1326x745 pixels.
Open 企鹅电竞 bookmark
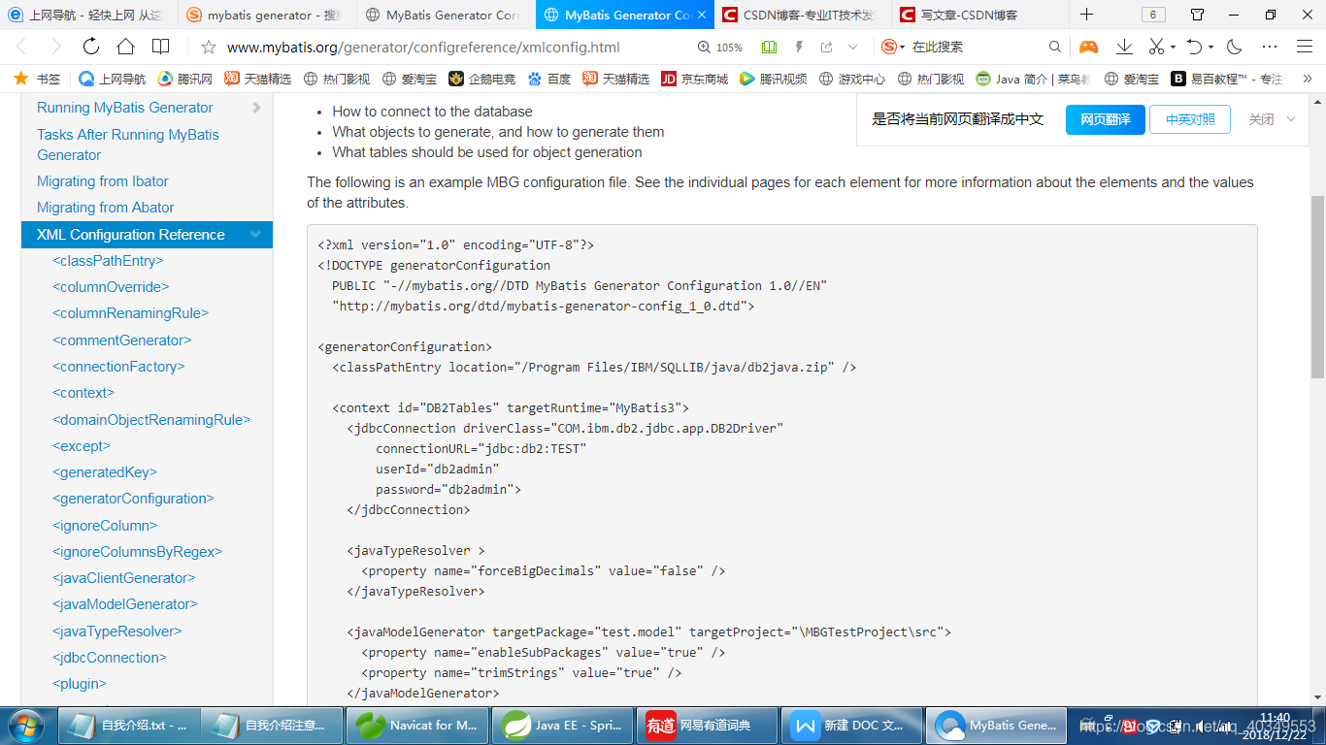[481, 79]
